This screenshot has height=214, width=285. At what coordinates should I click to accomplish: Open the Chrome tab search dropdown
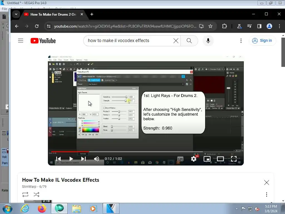(16, 14)
